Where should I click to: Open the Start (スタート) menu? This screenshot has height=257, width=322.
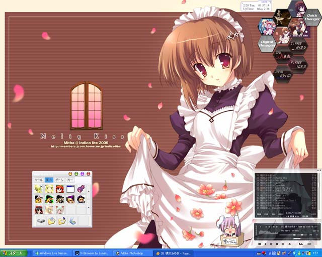pos(14,253)
